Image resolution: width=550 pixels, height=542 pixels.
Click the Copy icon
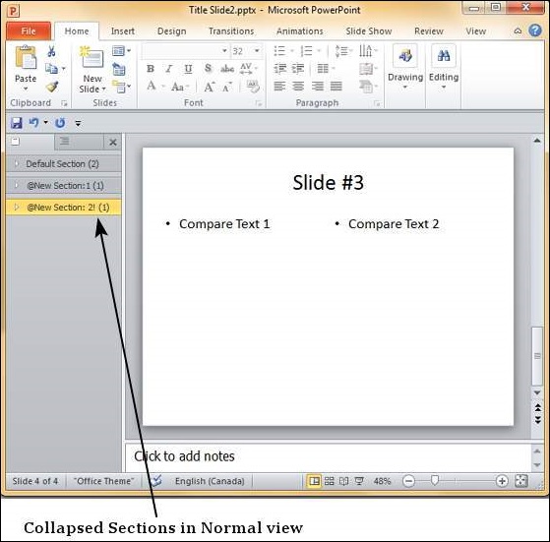tap(52, 68)
